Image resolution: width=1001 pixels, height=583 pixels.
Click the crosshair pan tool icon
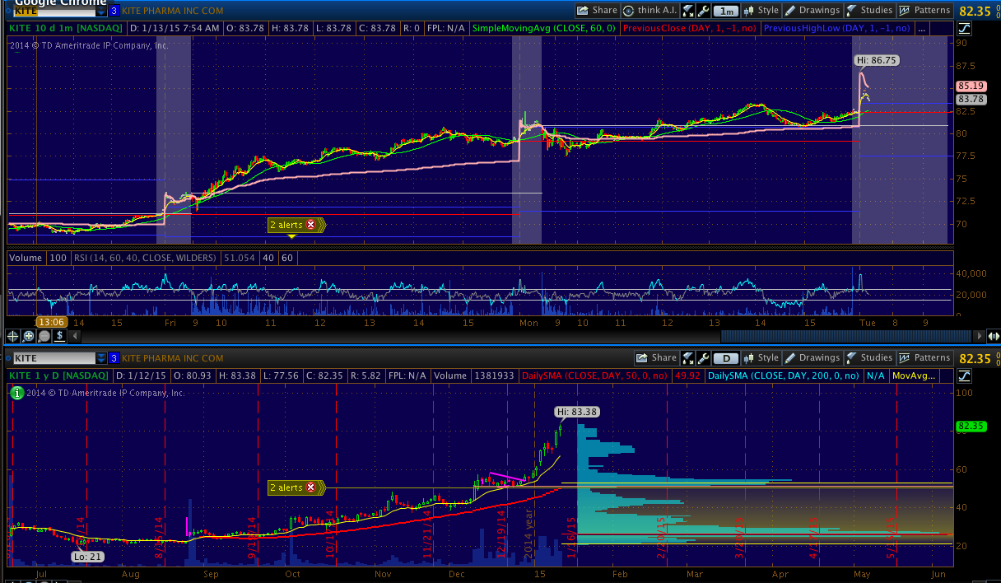[x=13, y=336]
